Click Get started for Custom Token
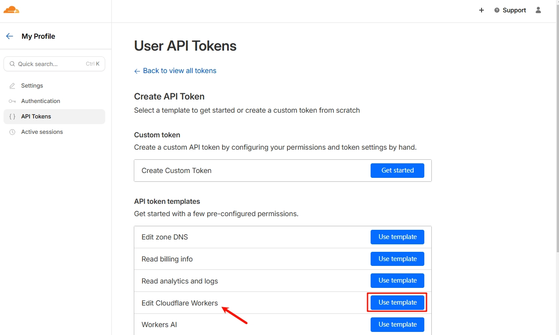The width and height of the screenshot is (559, 335). [397, 170]
